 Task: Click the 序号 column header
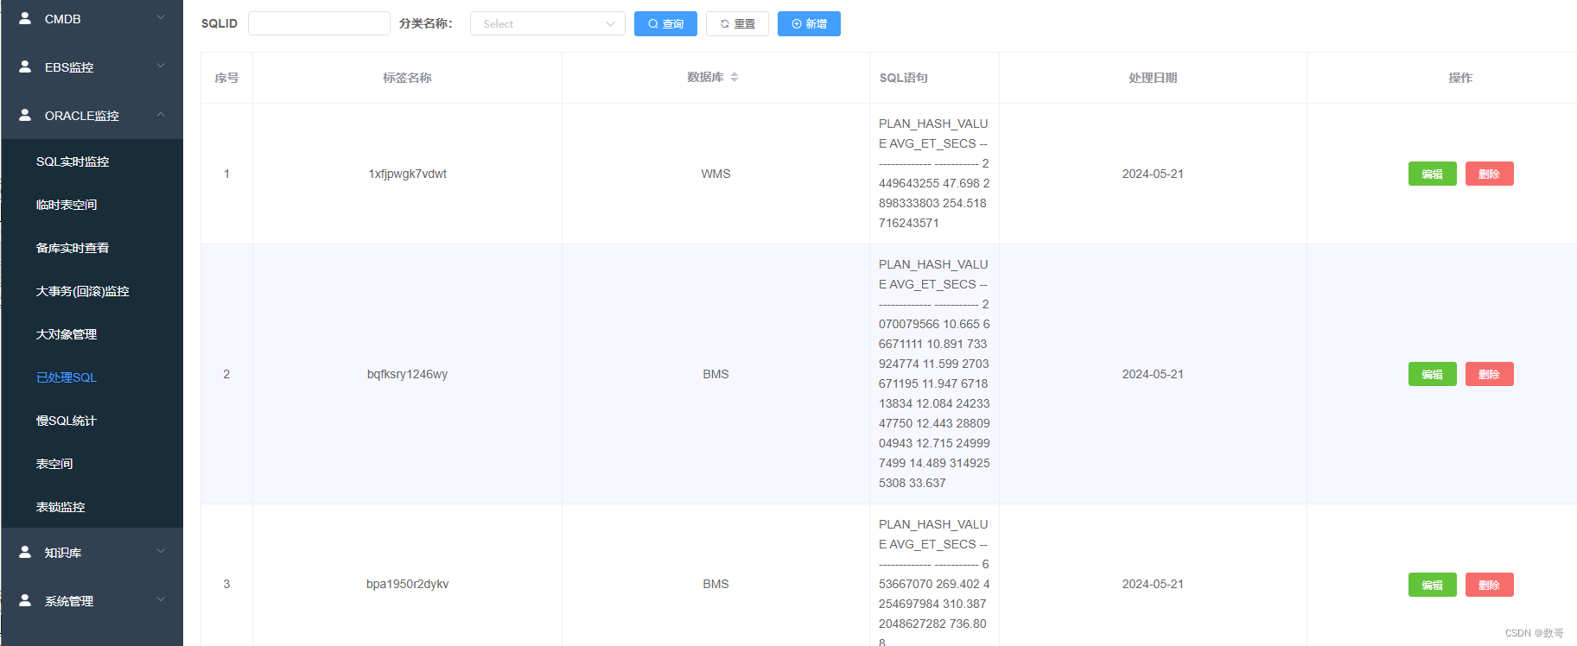[226, 78]
